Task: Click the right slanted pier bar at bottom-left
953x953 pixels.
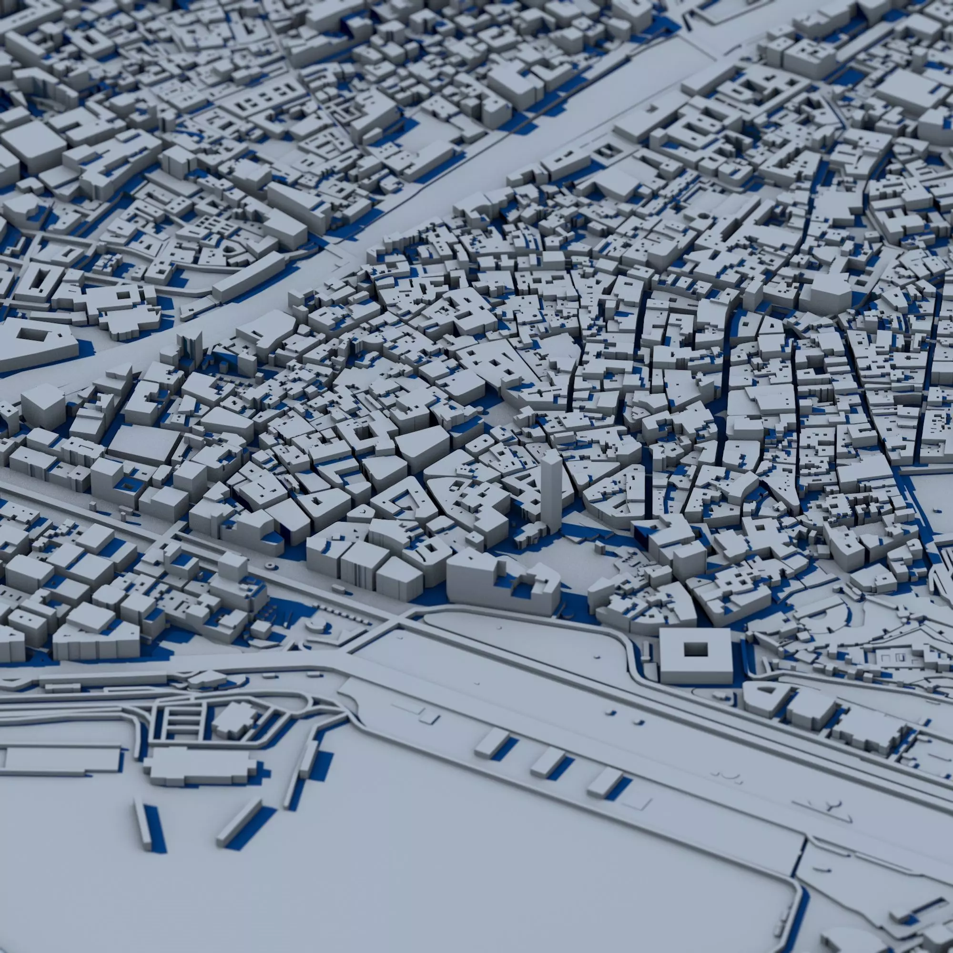Action: point(239,822)
